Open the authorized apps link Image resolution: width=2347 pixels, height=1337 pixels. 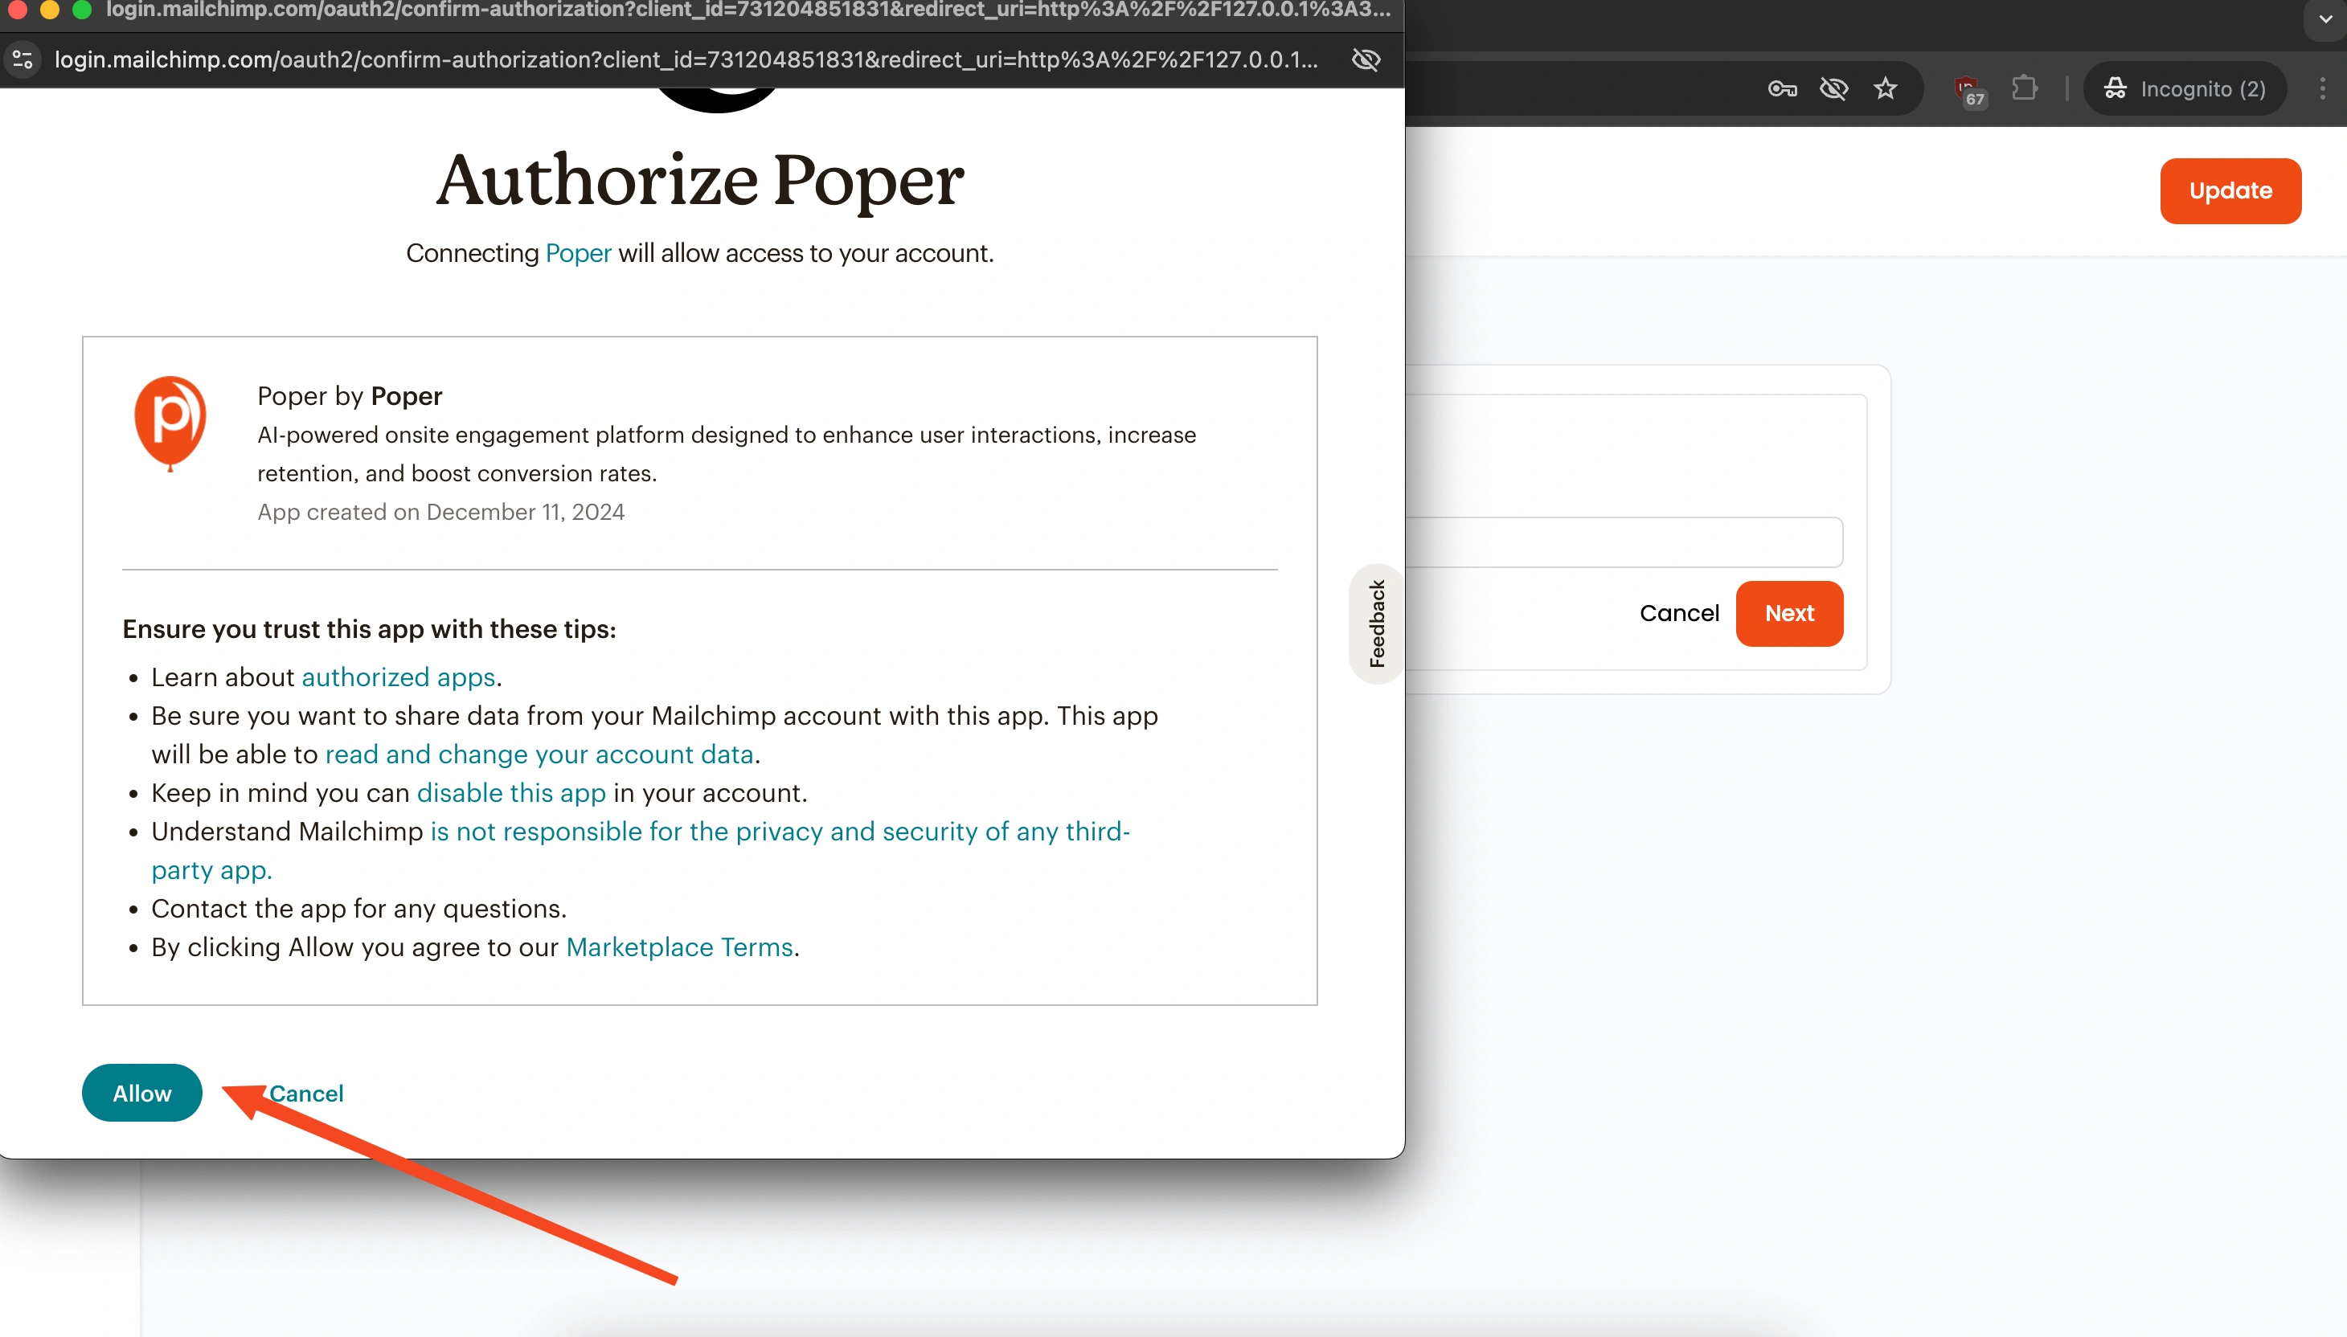(398, 677)
